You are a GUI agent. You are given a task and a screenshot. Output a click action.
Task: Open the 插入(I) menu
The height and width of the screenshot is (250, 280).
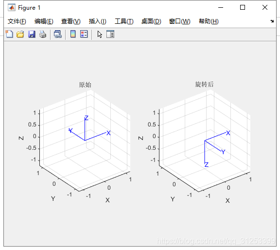click(98, 21)
